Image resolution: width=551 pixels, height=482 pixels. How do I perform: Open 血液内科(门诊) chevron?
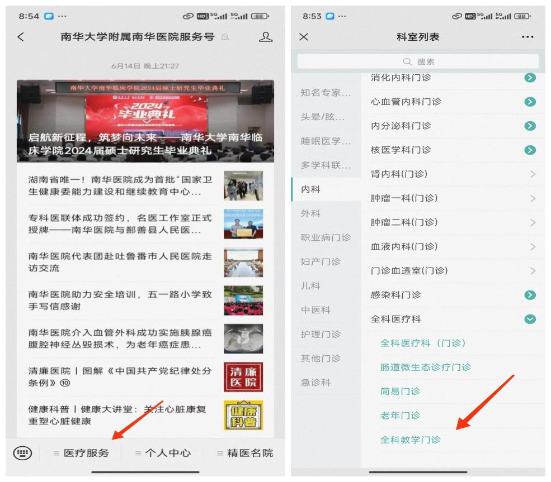pyautogui.click(x=533, y=247)
